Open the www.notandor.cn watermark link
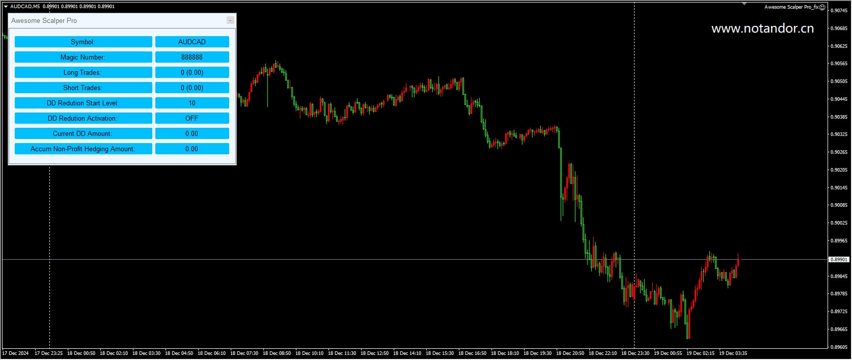This screenshot has height=360, width=852. click(x=762, y=29)
